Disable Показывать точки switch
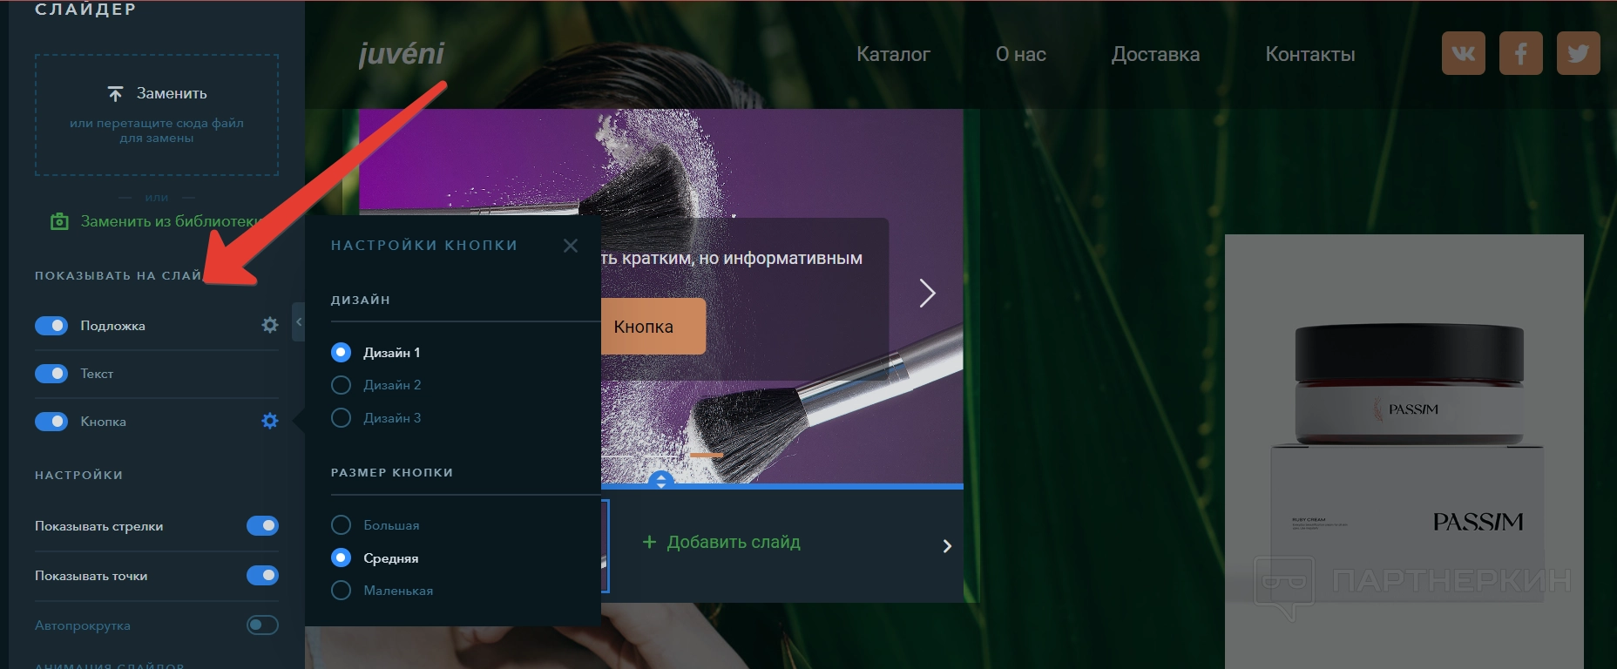 262,575
